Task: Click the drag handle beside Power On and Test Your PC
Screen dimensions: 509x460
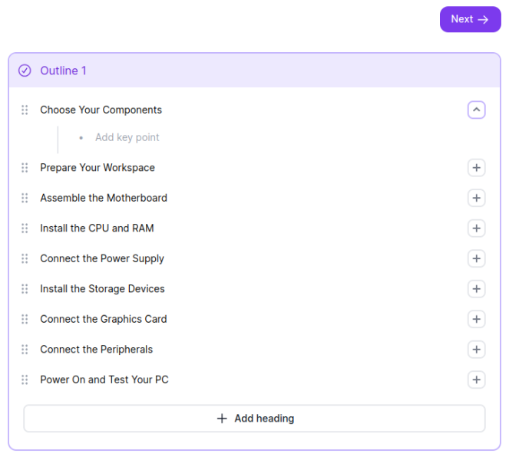Action: click(x=25, y=379)
